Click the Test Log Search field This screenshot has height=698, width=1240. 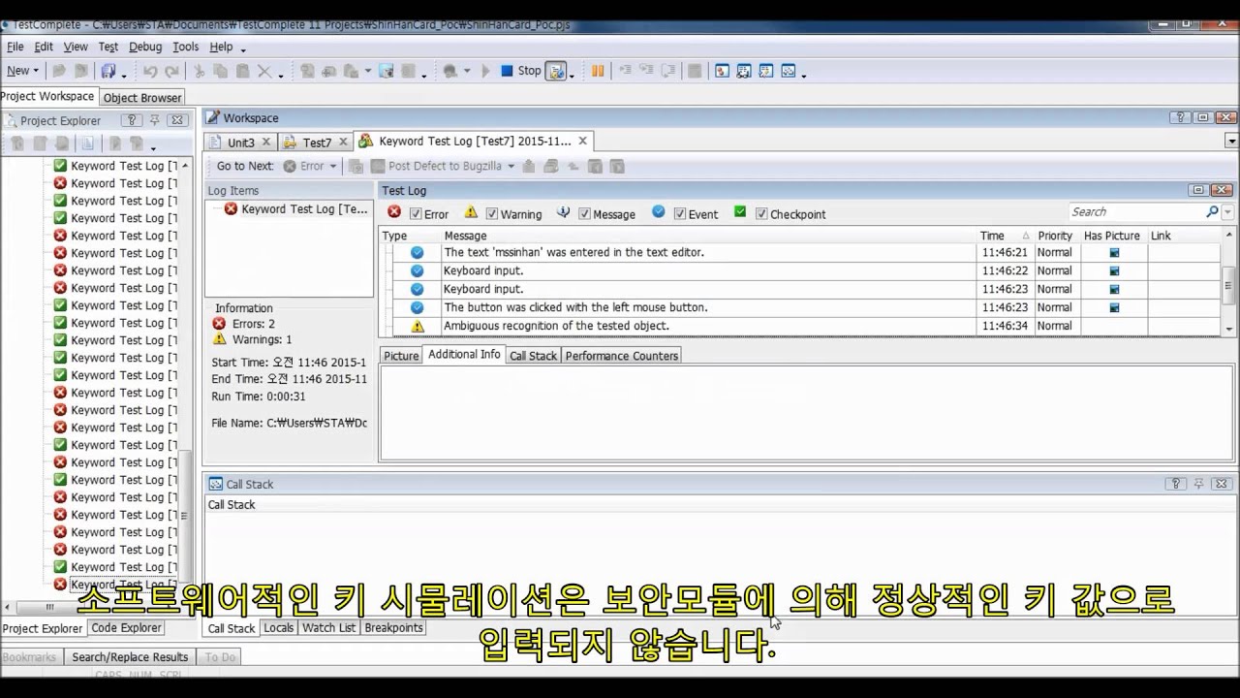point(1136,211)
